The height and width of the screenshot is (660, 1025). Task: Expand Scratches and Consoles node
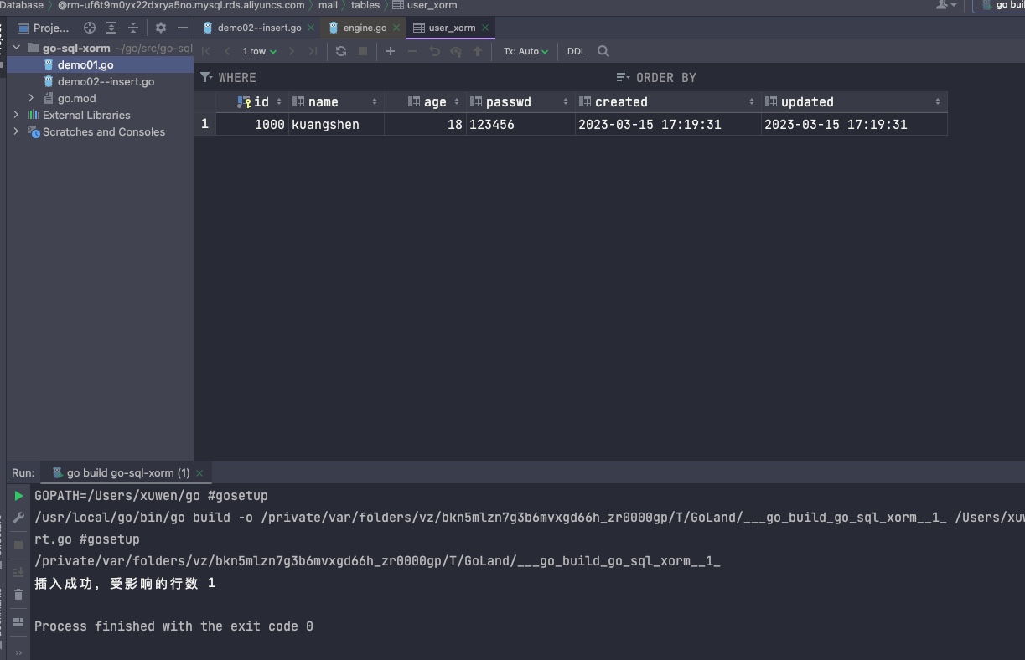pos(16,131)
